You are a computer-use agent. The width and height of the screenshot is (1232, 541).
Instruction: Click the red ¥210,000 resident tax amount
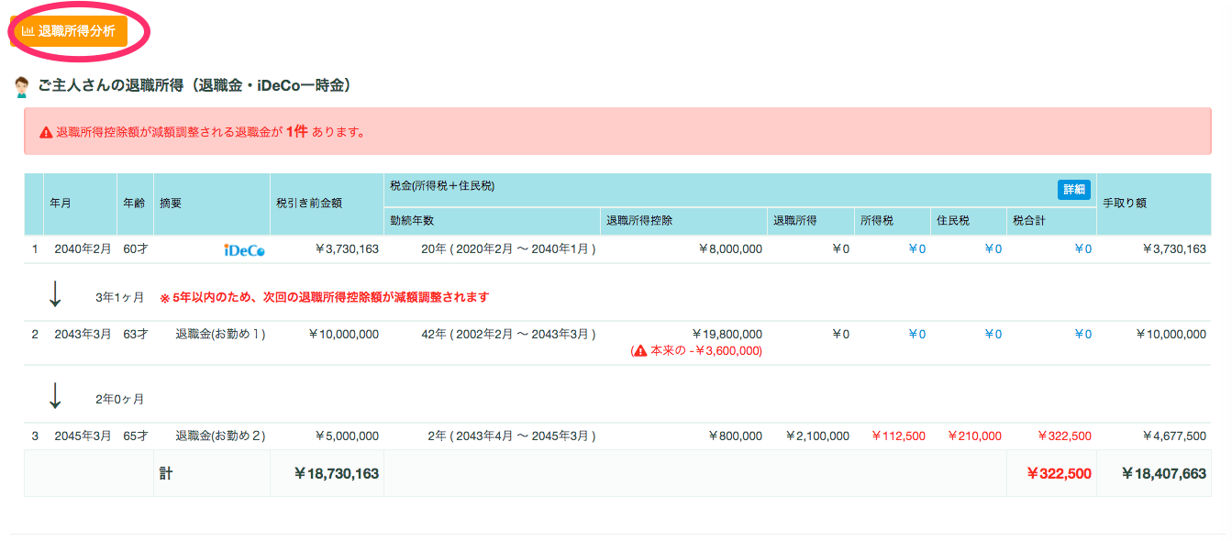974,436
